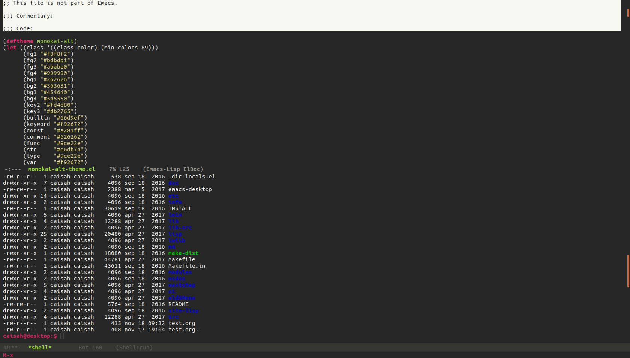The image size is (630, 358).
Task: Click the caisah@desktop:$ prompt text
Action: point(30,336)
